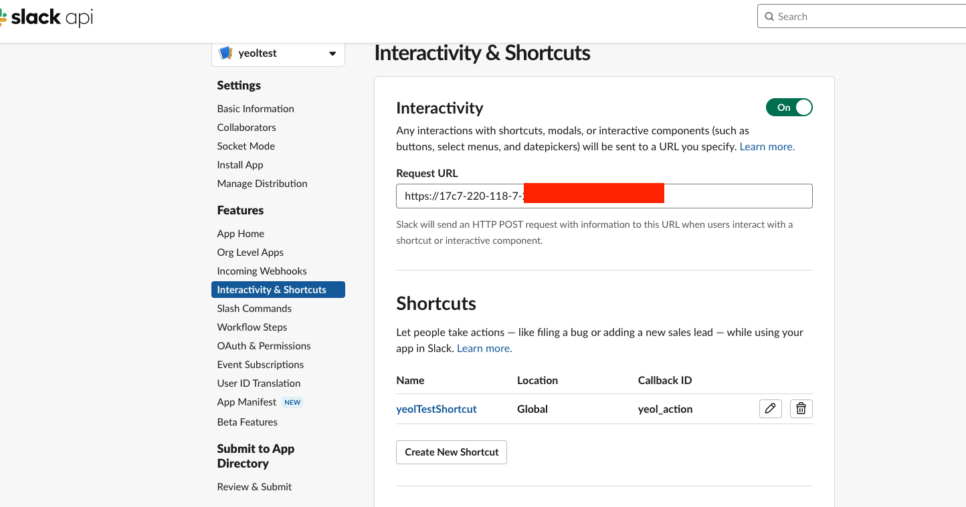The height and width of the screenshot is (507, 966).
Task: Click the Location column header
Action: (x=537, y=380)
